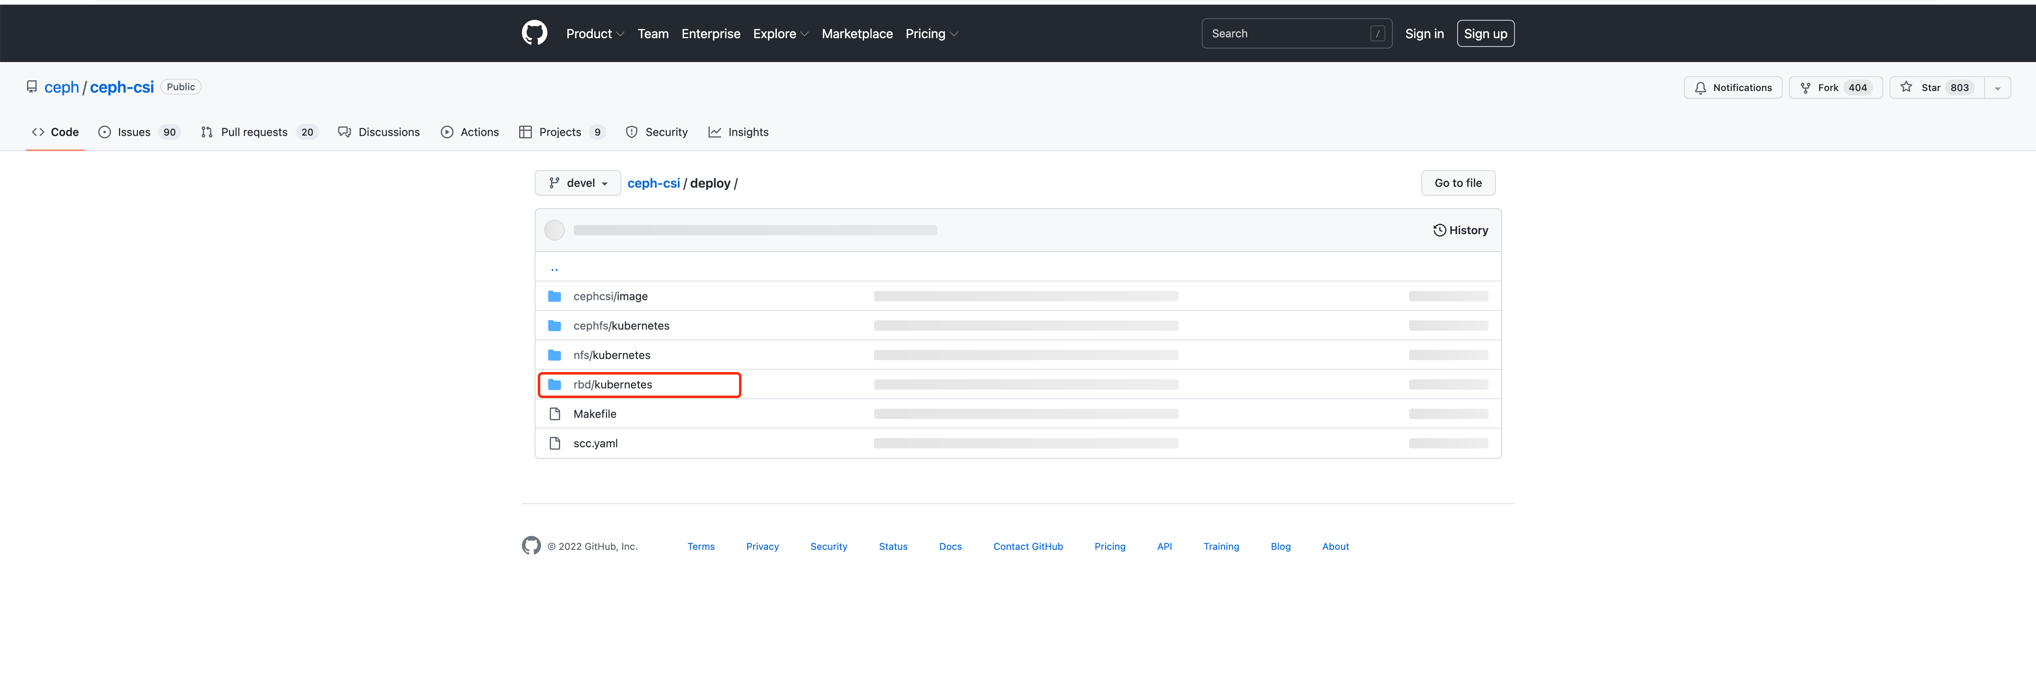Open the Terms footer link
Viewport: 2036px width, 687px height.
tap(700, 546)
